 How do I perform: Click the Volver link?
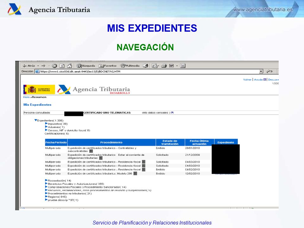click(x=247, y=79)
